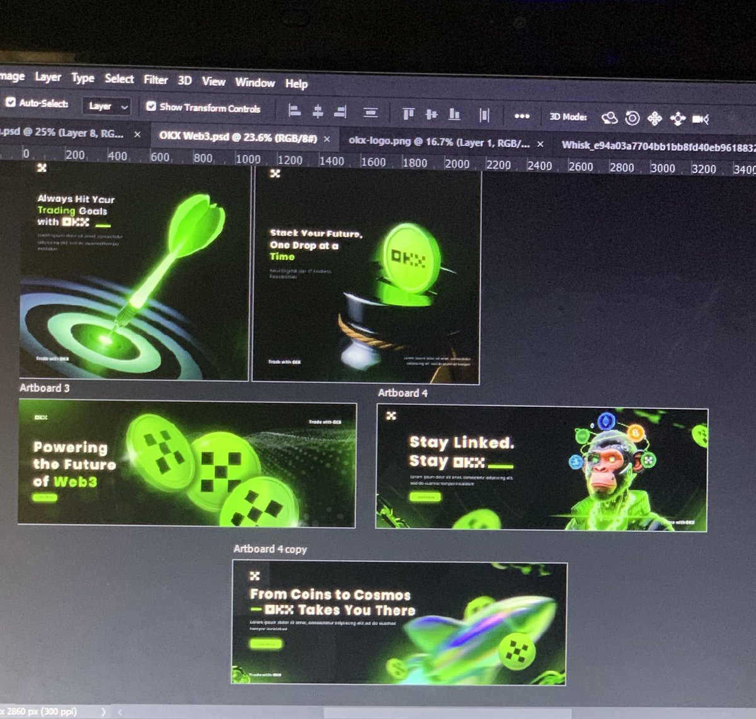This screenshot has width=756, height=719.
Task: Switch to the .psd @ 25% Layer 8 tab
Action: [x=61, y=132]
